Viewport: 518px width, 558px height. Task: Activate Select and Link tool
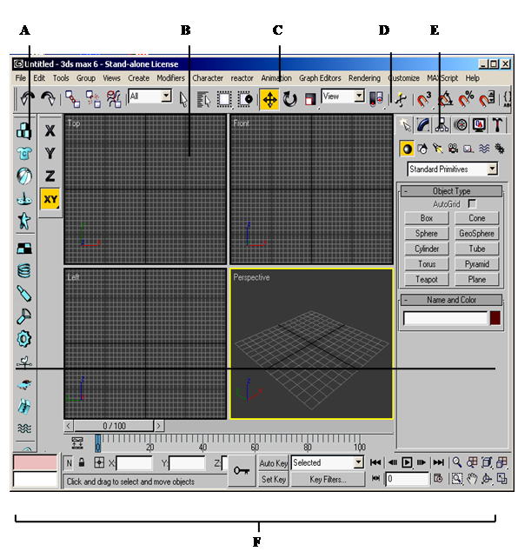[73, 99]
